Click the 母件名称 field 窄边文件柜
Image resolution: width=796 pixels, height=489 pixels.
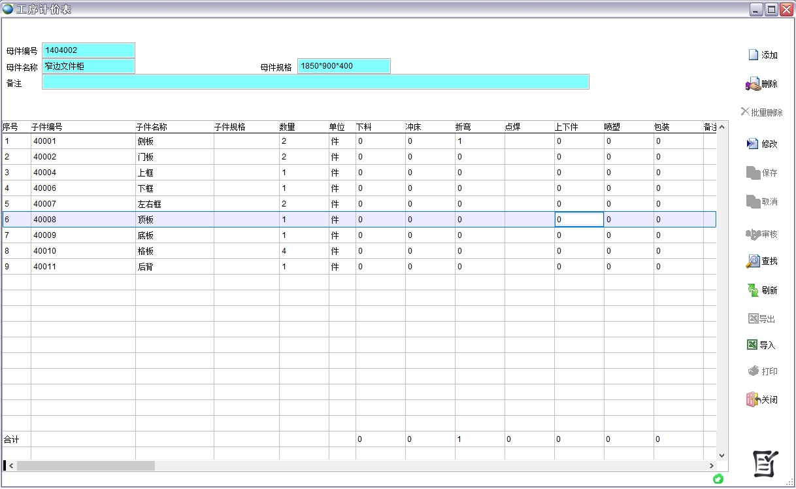tap(88, 66)
